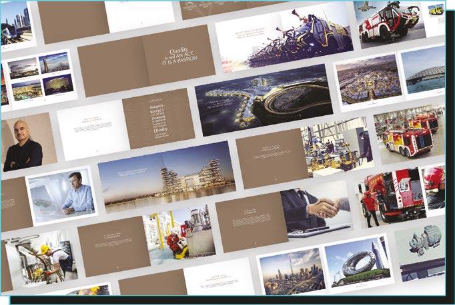Click the factory assembly hall with blue machinery photo
The image size is (455, 305).
[337, 147]
